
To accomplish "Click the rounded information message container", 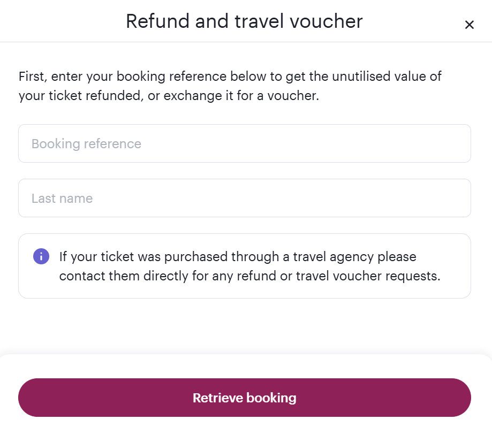I will [x=245, y=266].
